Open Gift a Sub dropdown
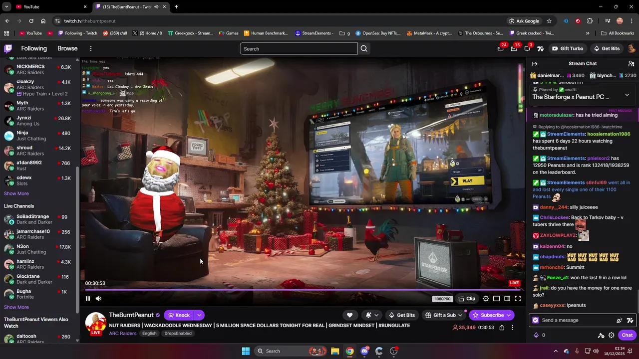Viewport: 639px width, 359px height. [444, 315]
